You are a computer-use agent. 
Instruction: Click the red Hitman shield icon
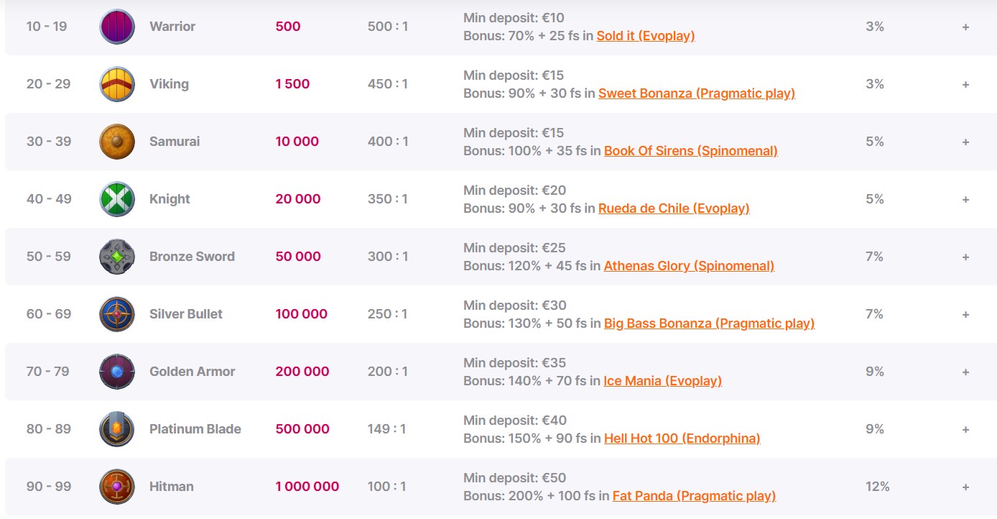[x=117, y=487]
